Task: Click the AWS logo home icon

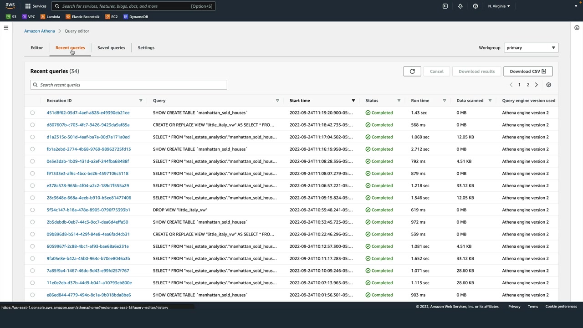Action: pyautogui.click(x=10, y=6)
